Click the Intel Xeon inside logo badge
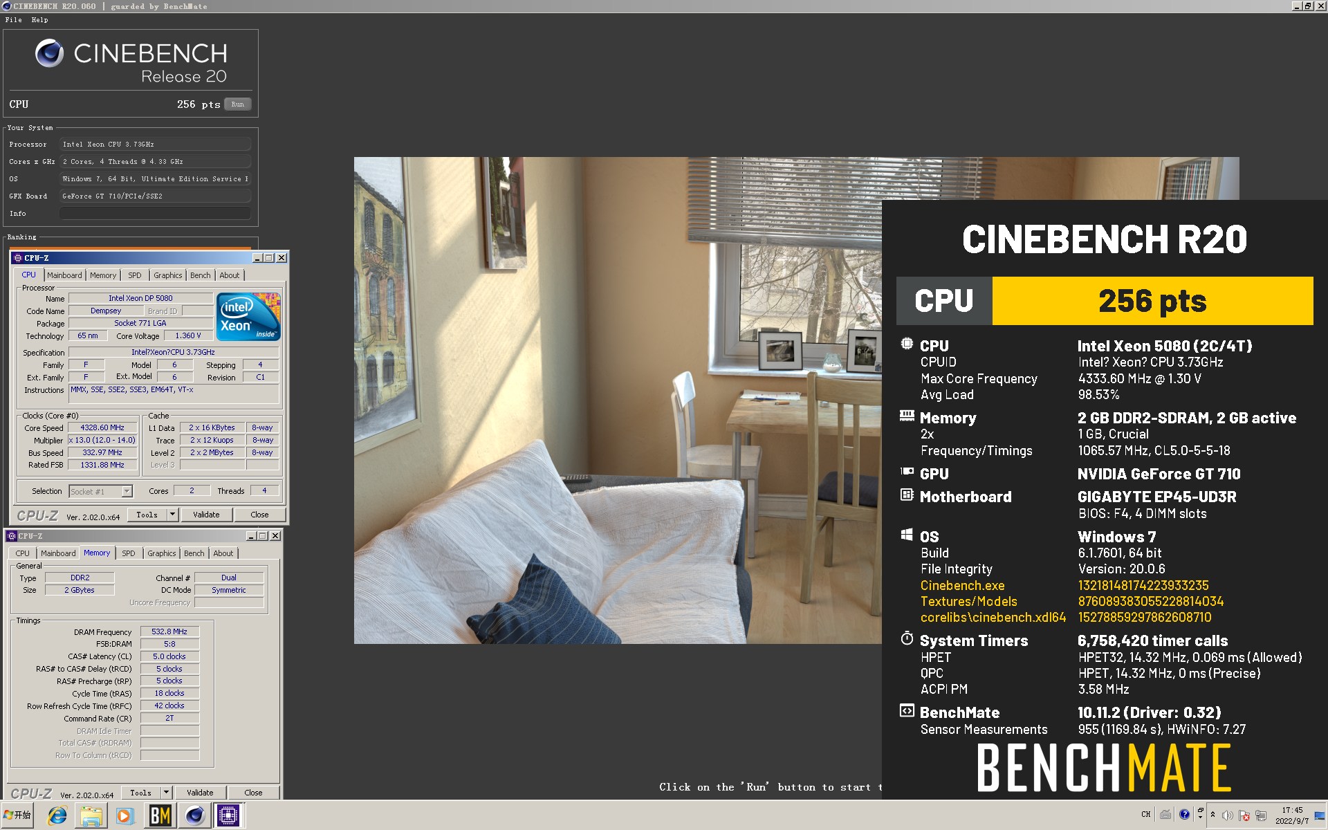Viewport: 1328px width, 830px height. click(x=248, y=316)
